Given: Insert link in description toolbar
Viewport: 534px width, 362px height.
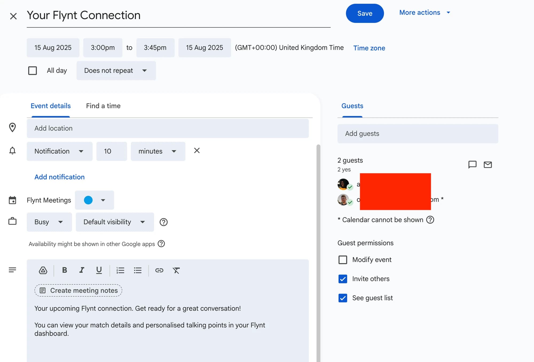Looking at the screenshot, I should (x=159, y=270).
